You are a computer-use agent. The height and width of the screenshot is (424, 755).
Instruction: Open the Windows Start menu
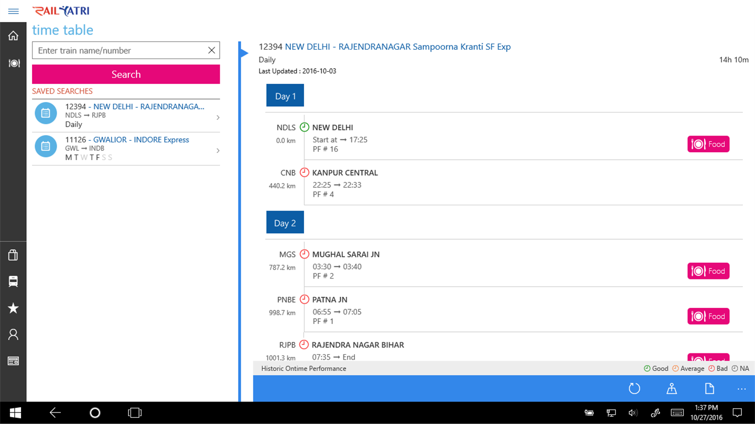[x=15, y=413]
